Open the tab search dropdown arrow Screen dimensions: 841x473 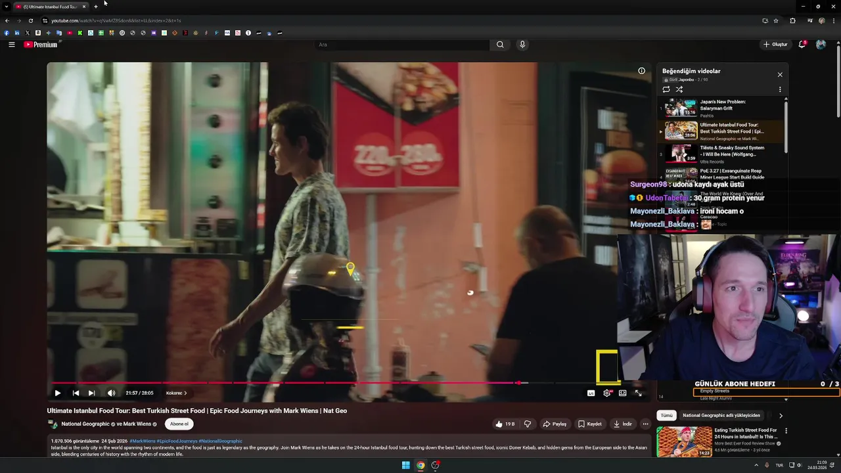pyautogui.click(x=6, y=7)
